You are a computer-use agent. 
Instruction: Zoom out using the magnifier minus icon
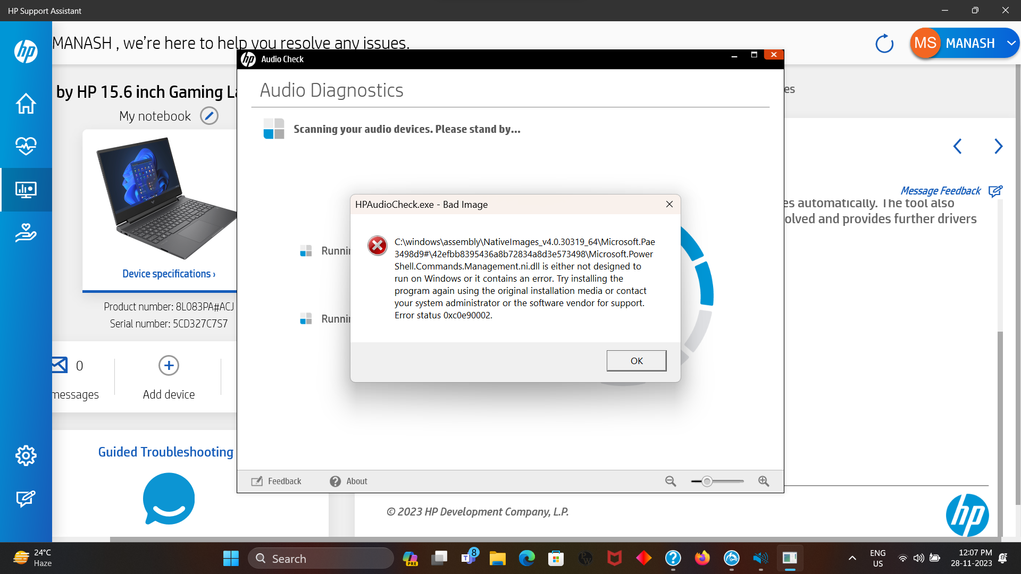coord(669,481)
